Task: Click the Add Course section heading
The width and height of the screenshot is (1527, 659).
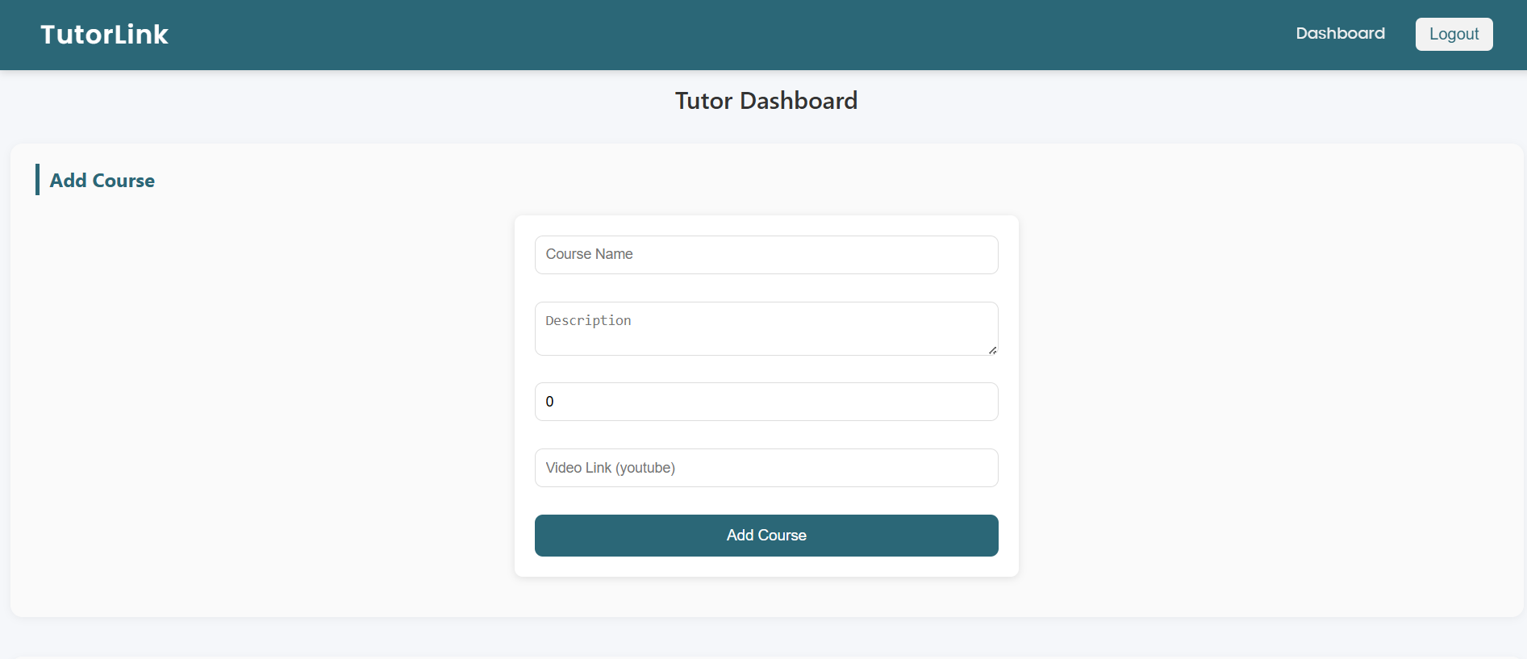Action: pyautogui.click(x=102, y=181)
